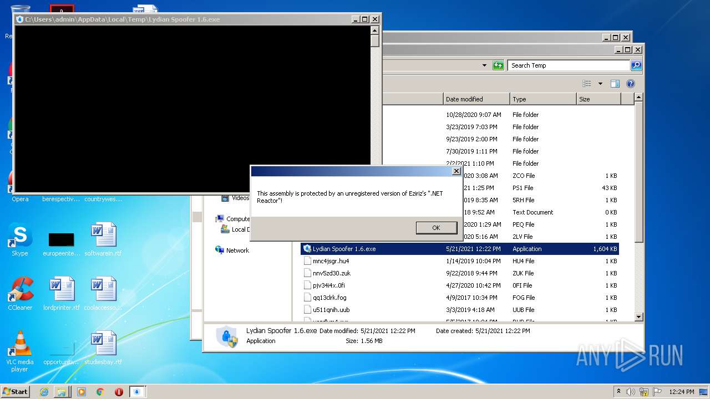The height and width of the screenshot is (399, 710).
Task: Open the Start menu
Action: coord(16,391)
